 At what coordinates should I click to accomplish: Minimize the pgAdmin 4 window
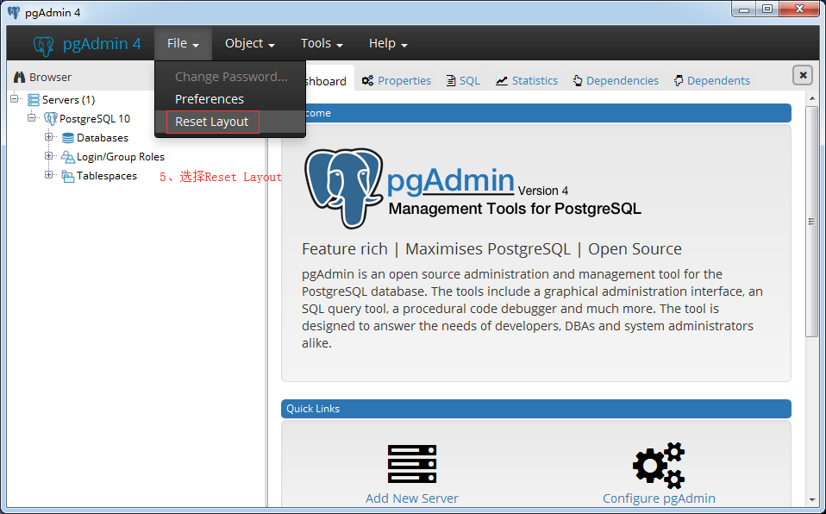pyautogui.click(x=744, y=9)
